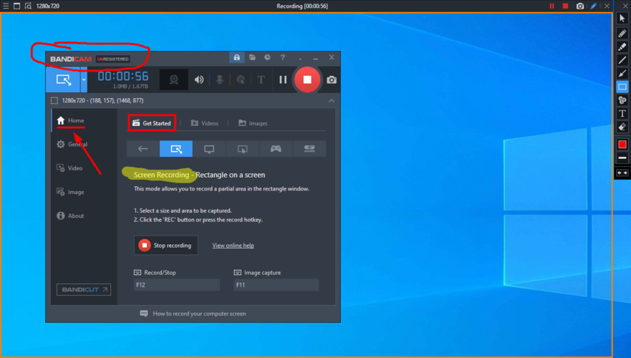Image resolution: width=631 pixels, height=358 pixels.
Task: Click the 1280x720 area coordinates text
Action: click(x=102, y=100)
